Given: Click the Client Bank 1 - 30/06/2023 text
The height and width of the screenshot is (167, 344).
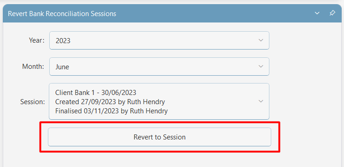Looking at the screenshot, I should point(96,93).
